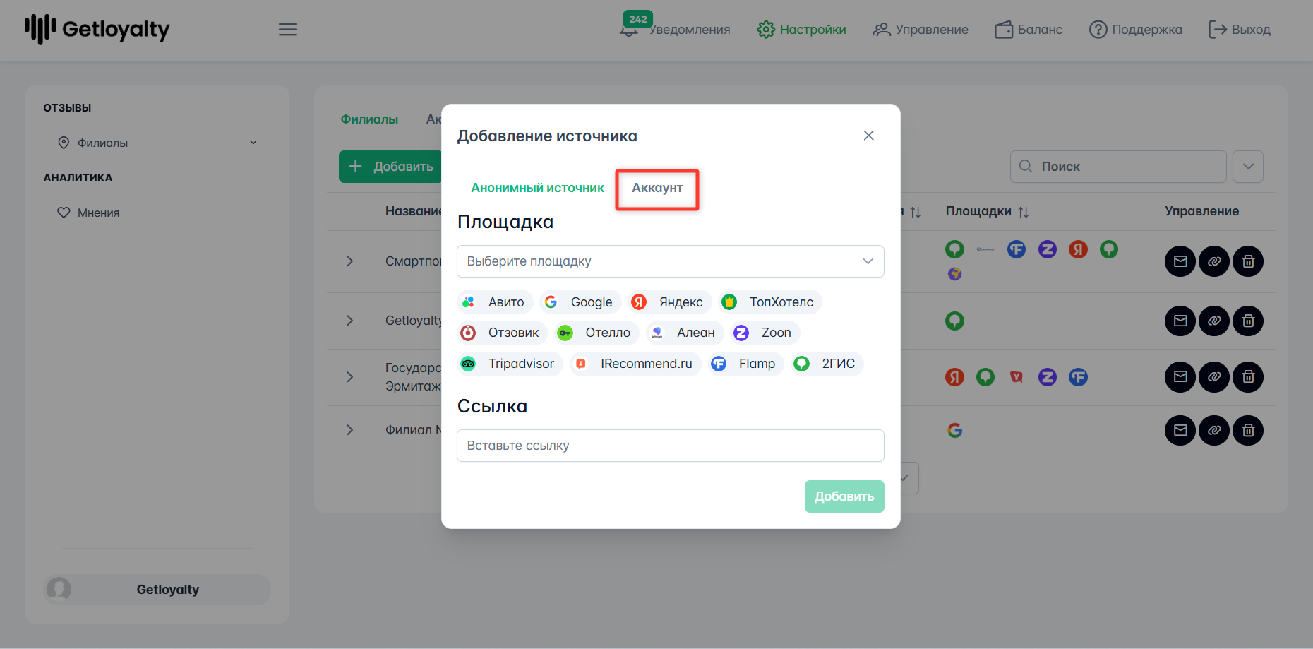Expand the Смартпо… branch row
The image size is (1313, 649).
(x=349, y=261)
